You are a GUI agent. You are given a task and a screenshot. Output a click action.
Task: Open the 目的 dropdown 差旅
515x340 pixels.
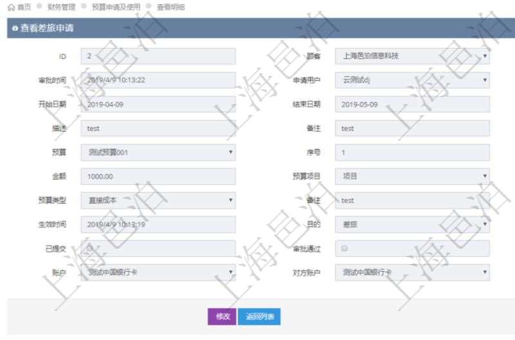412,224
